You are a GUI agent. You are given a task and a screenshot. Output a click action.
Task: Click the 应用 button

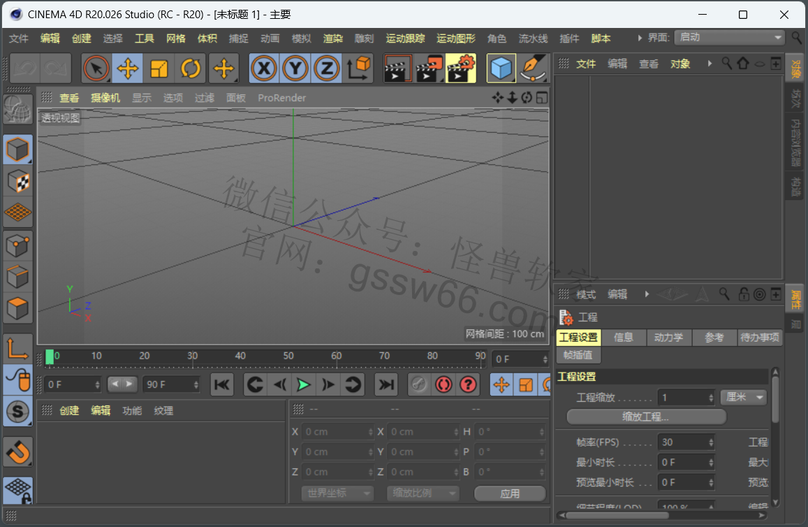tap(510, 493)
